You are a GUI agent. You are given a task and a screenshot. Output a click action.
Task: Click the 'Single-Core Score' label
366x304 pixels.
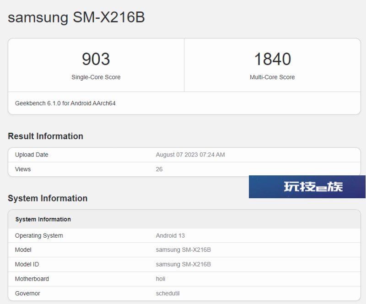click(x=96, y=77)
